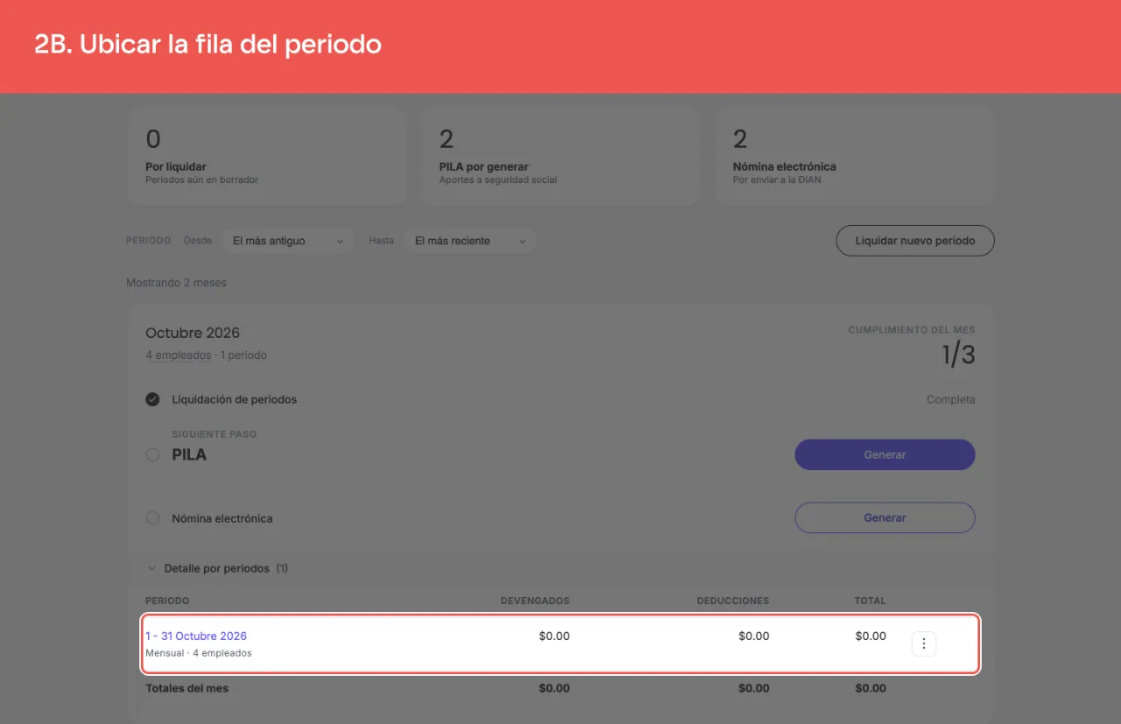Click the Aportes a seguridad social caption
Image resolution: width=1121 pixels, height=724 pixels.
point(498,179)
